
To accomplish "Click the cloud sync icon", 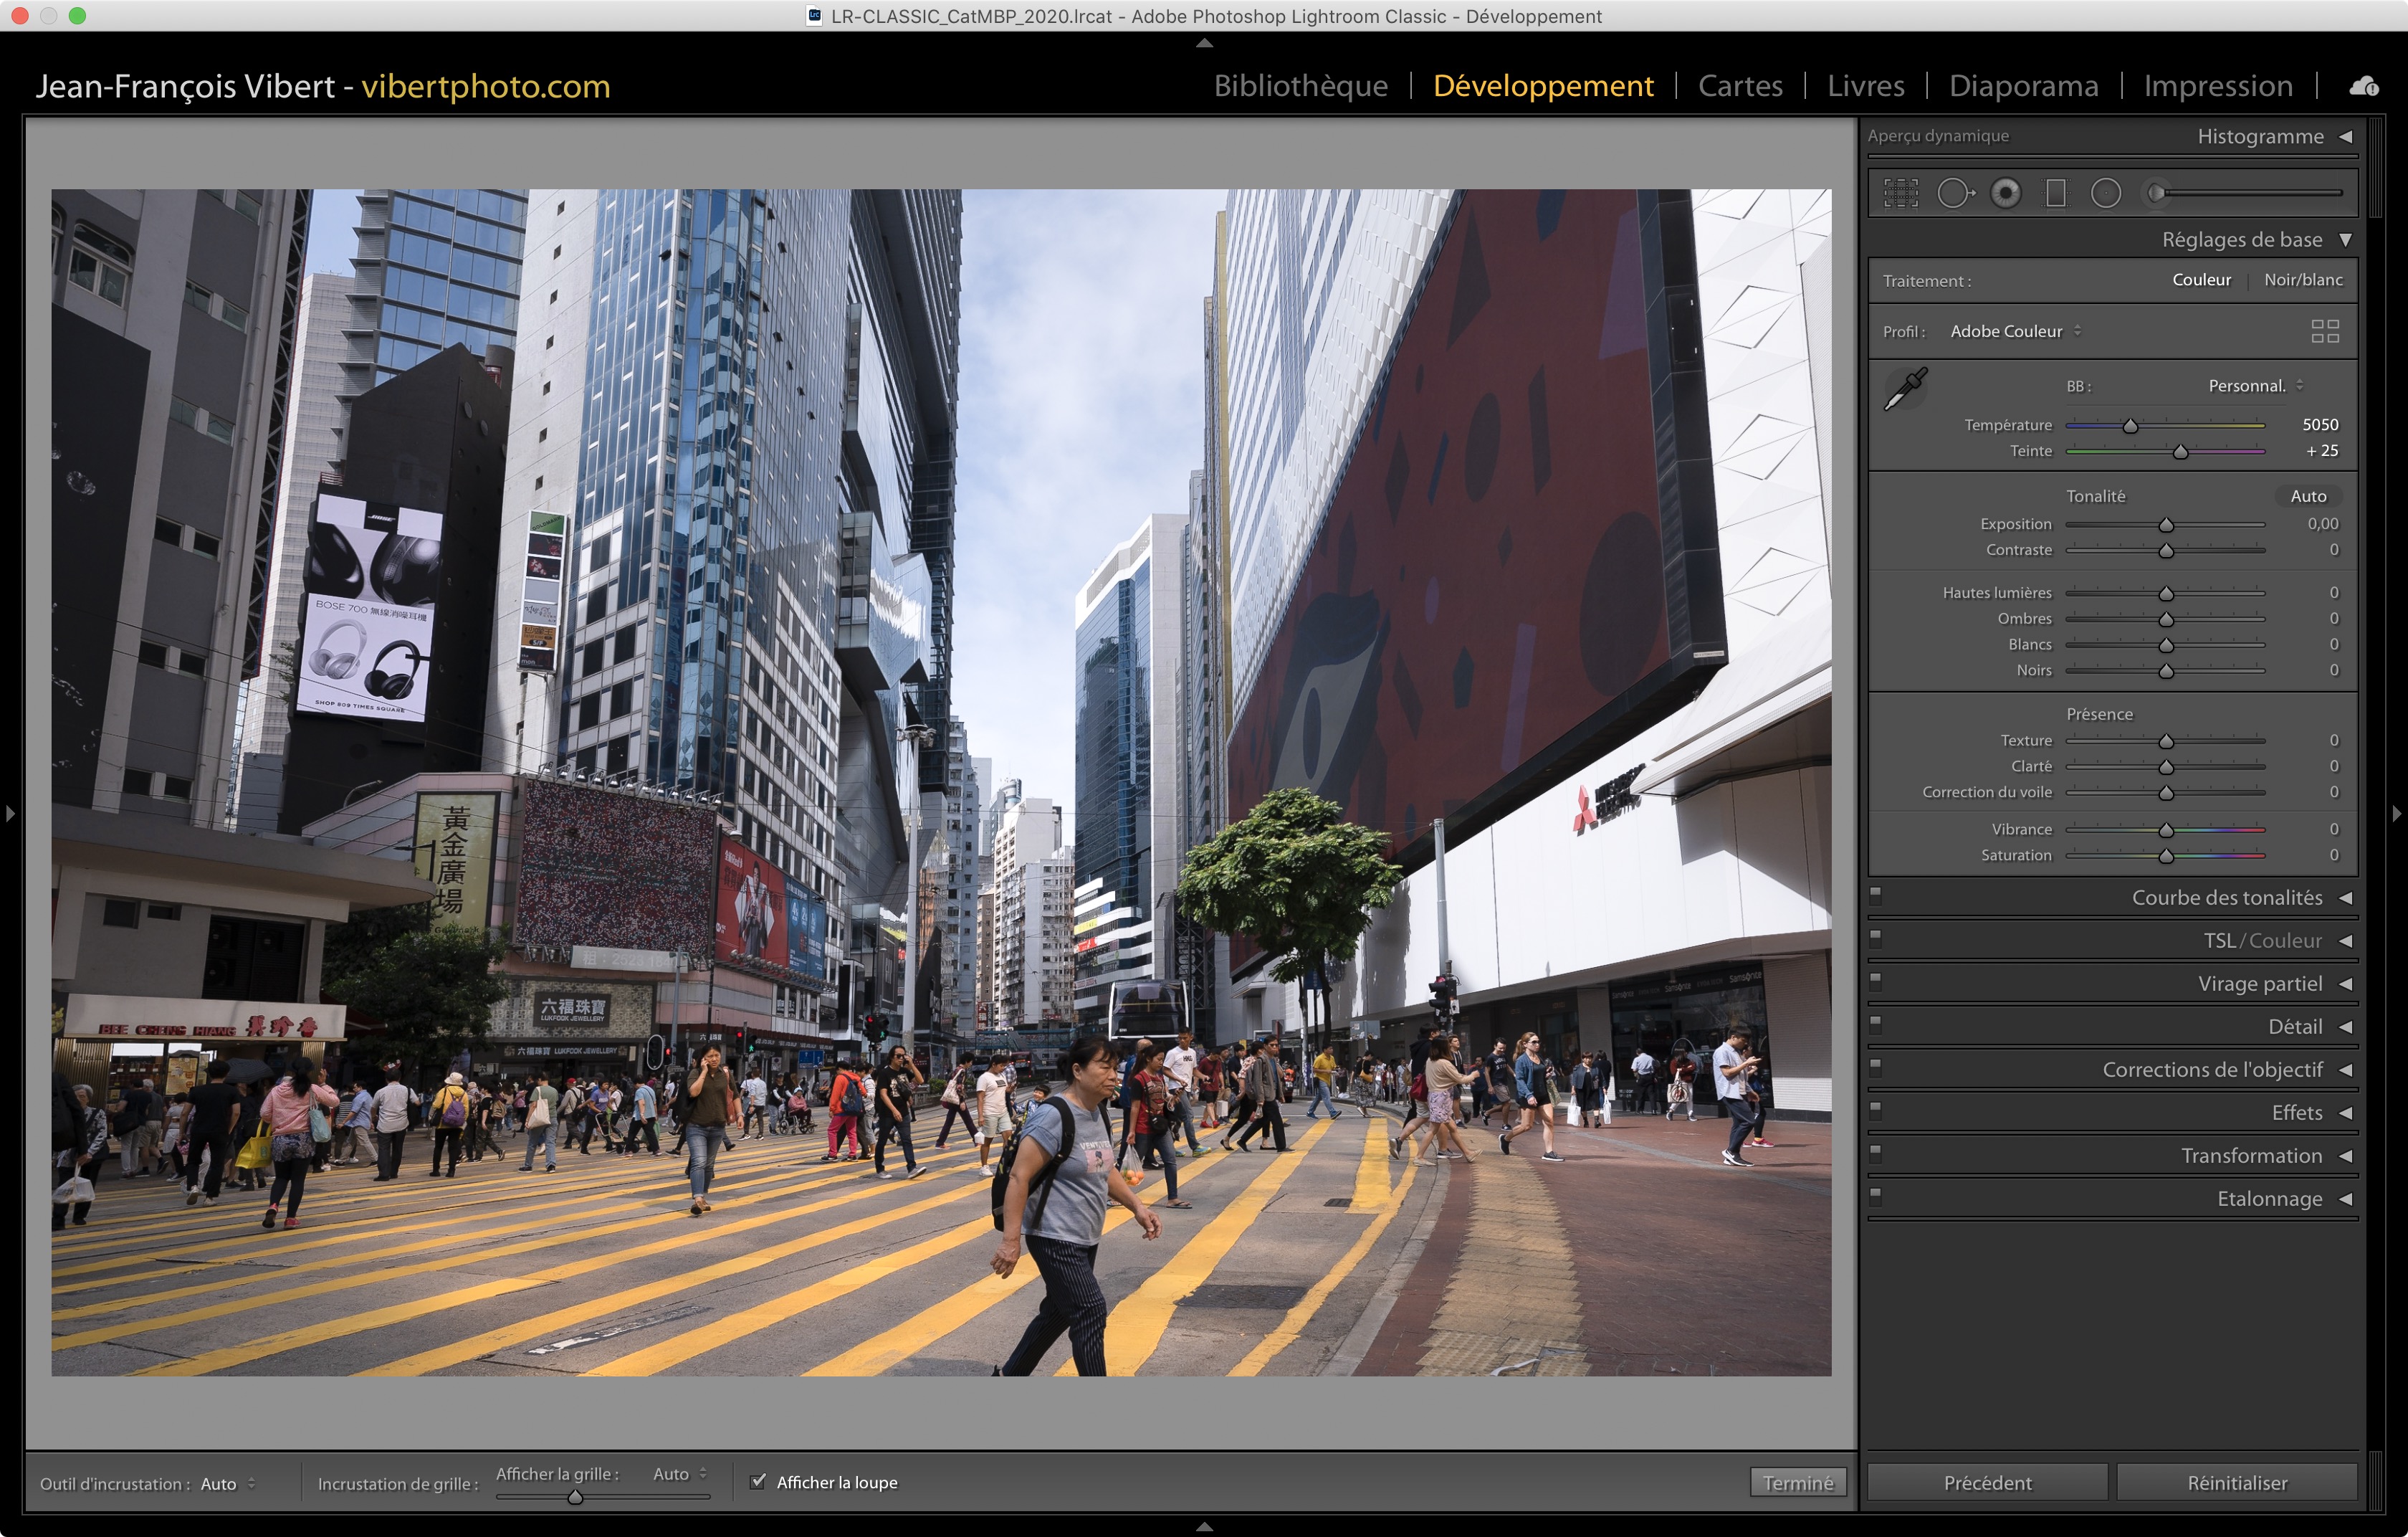I will tap(2364, 87).
